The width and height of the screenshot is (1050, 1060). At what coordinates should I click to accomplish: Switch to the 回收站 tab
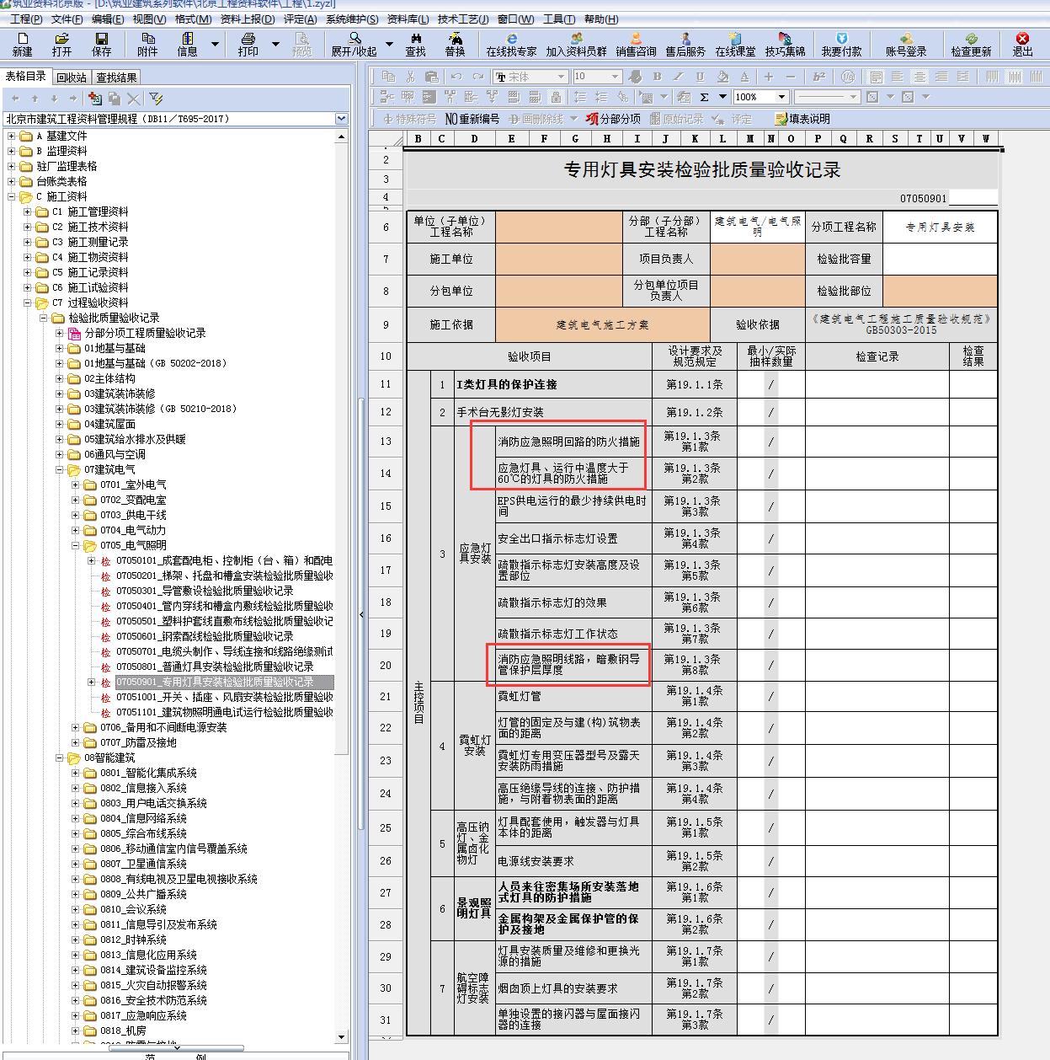tap(72, 78)
